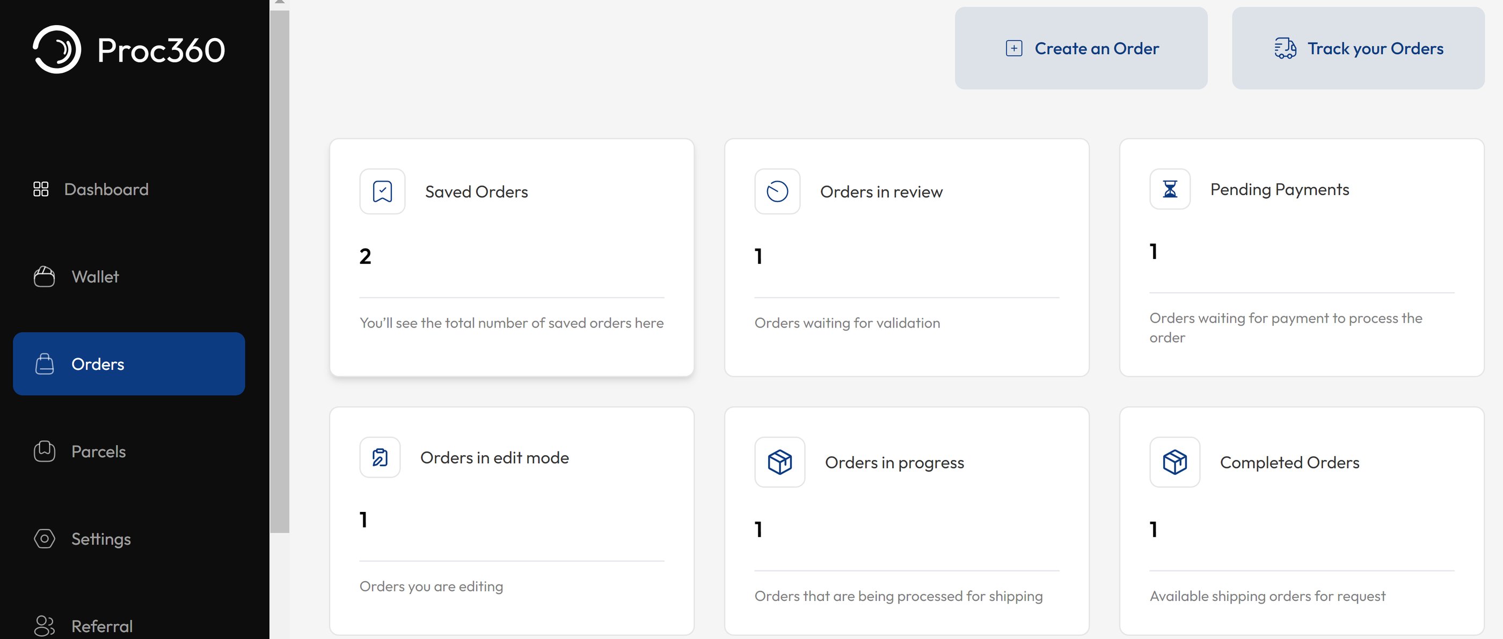Click the Parcels sidebar icon
Screen dimensions: 1503x639
pyautogui.click(x=45, y=451)
